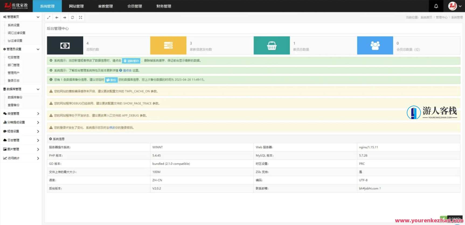Screen dimensions: 465x225
Task: Switch to the 系统管理 top tab
Action: 47,6
